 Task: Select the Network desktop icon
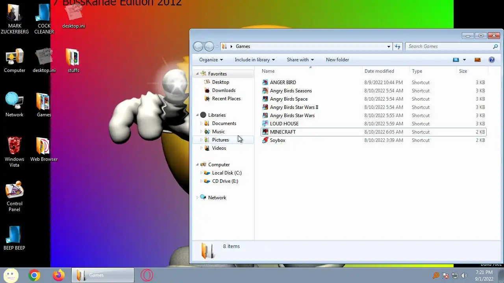tap(15, 105)
